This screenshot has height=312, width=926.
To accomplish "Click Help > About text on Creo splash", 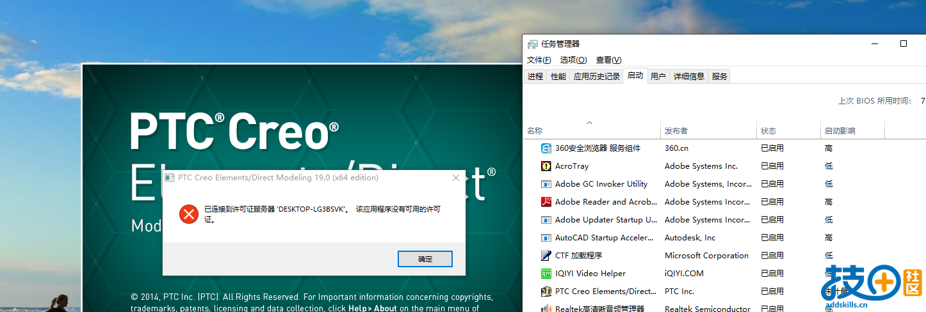I will 372,308.
